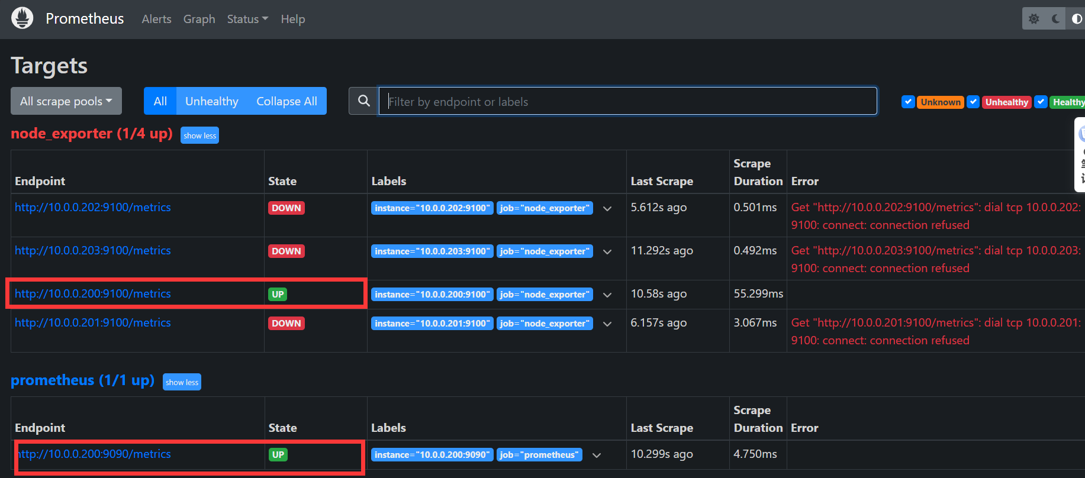The image size is (1085, 478).
Task: Click UP badge for 10.0.0.200:9090
Action: coord(278,455)
